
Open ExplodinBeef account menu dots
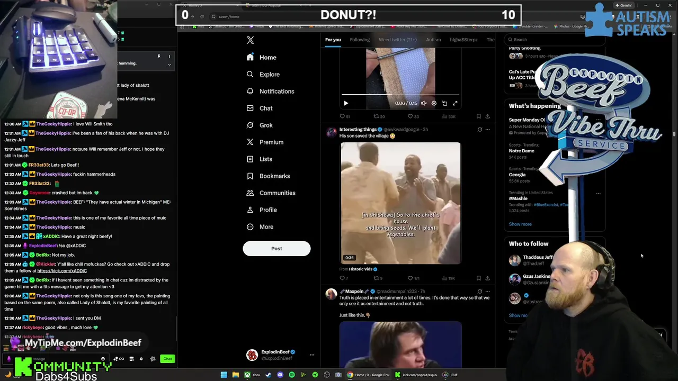tap(312, 355)
